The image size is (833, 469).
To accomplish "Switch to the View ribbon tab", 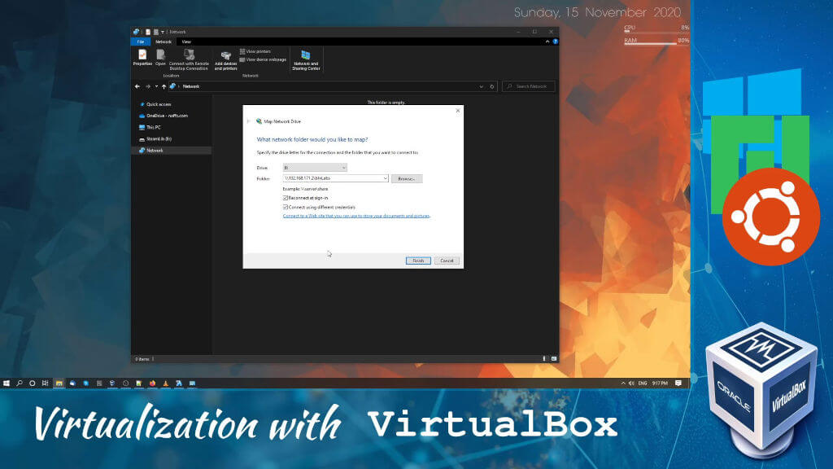I will (187, 41).
